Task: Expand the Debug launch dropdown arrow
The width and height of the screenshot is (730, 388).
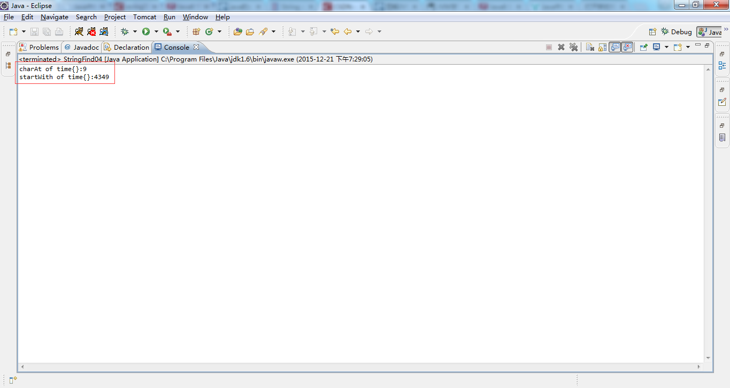Action: tap(135, 32)
